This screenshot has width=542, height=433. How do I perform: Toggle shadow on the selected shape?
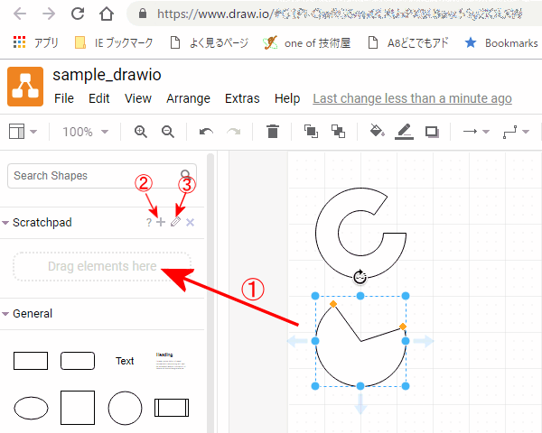point(432,132)
